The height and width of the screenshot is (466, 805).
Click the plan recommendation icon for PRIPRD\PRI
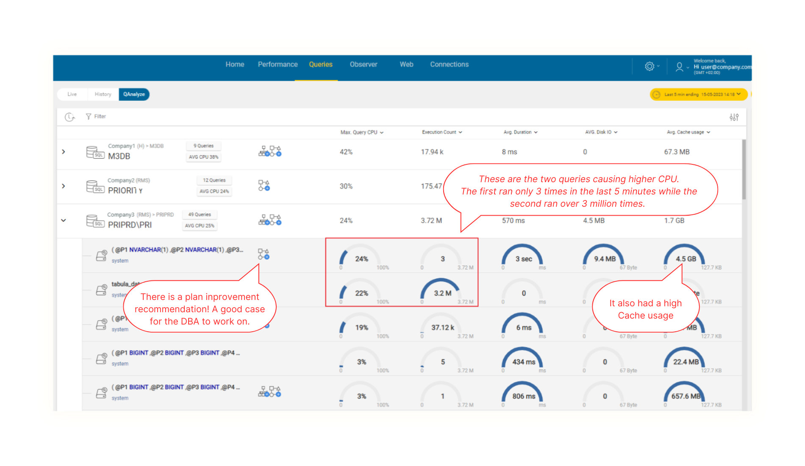point(270,220)
